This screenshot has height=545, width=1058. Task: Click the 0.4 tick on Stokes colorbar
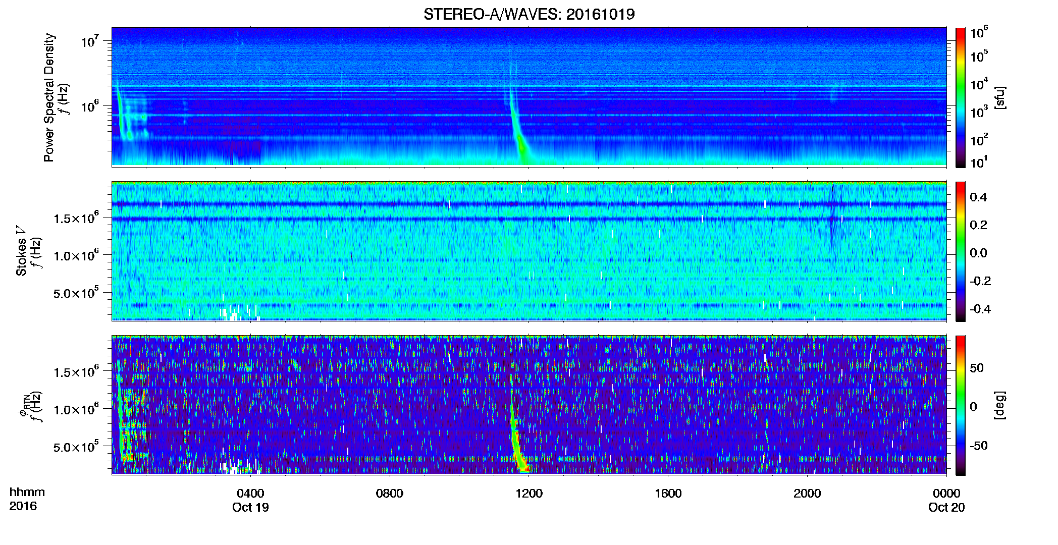pos(978,197)
